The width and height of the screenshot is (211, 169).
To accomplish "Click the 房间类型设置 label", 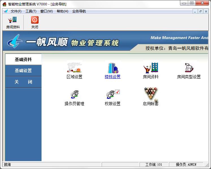I will pos(189,77).
